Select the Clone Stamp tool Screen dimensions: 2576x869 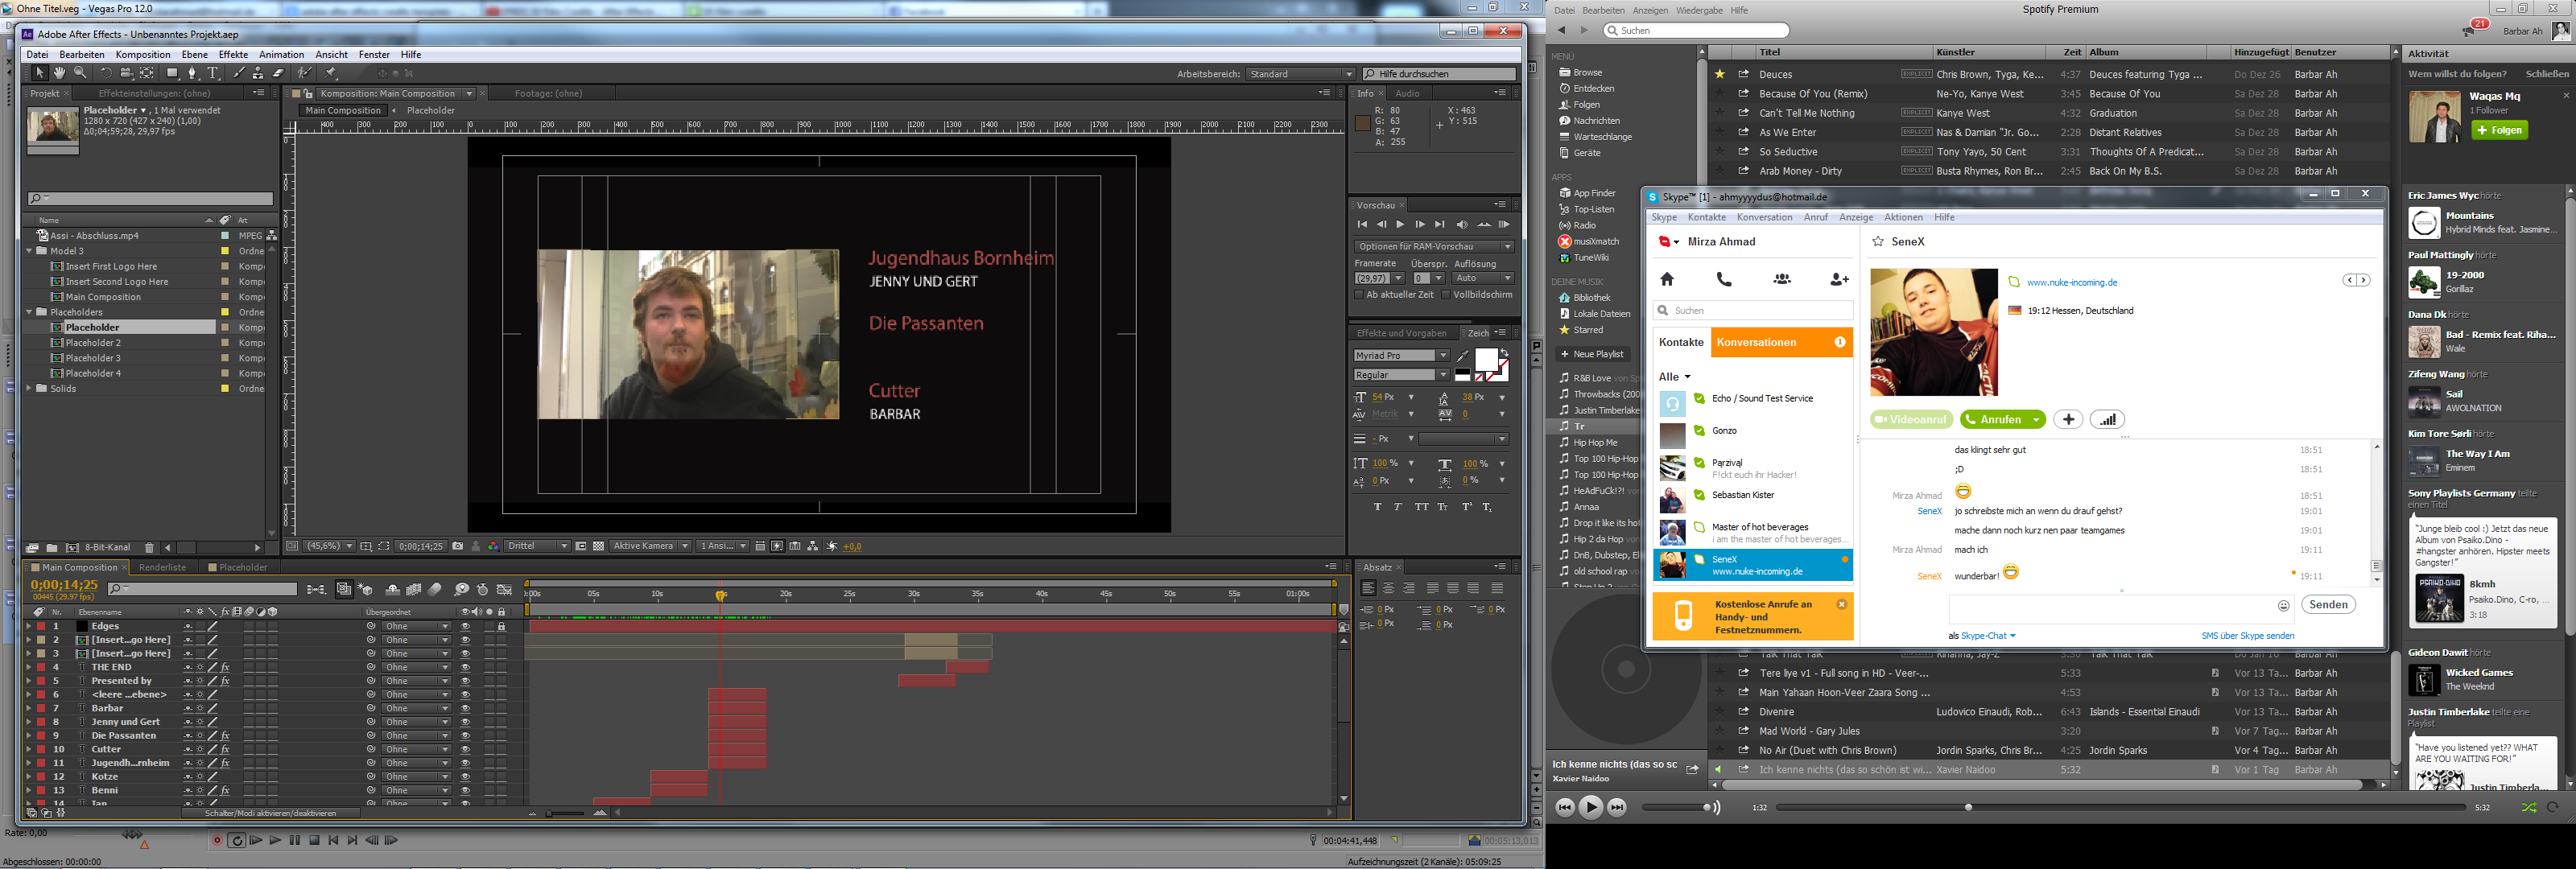coord(258,73)
